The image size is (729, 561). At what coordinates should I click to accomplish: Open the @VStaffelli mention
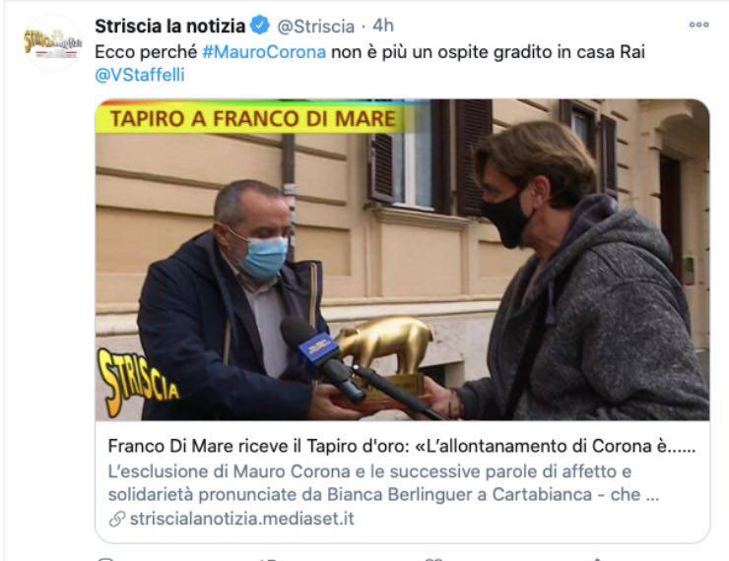tap(140, 75)
